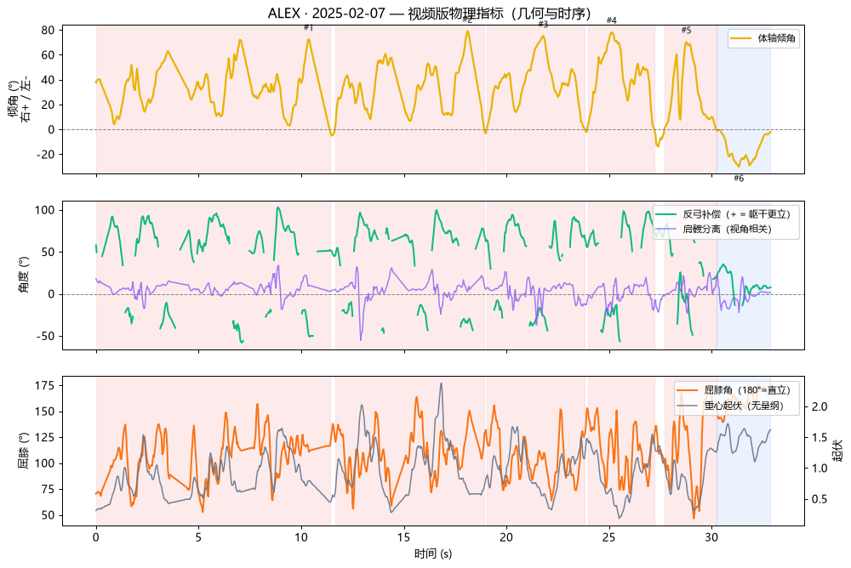Click the "角度 (°)" y-axis label
This screenshot has width=851, height=568.
coord(23,275)
